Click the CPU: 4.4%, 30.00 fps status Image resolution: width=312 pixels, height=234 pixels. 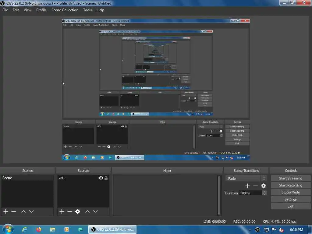point(279,222)
